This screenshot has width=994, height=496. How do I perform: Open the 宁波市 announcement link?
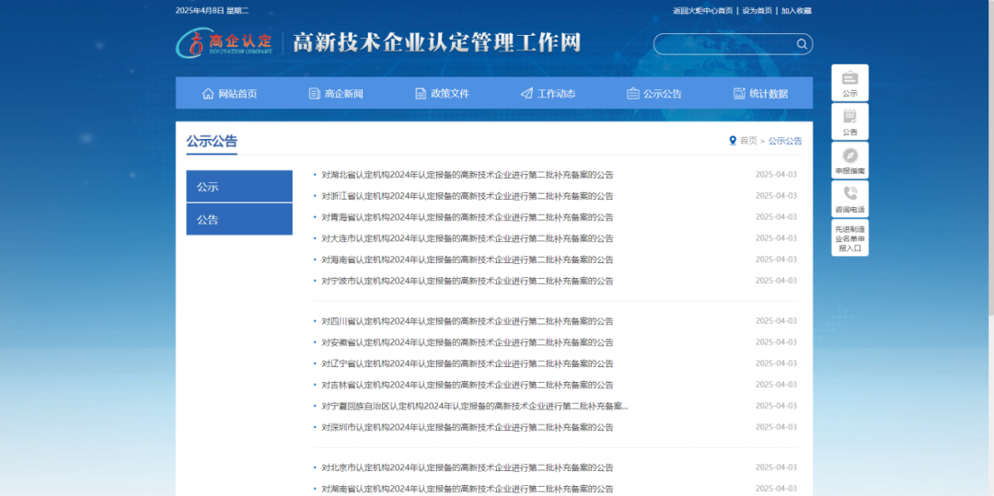(468, 281)
